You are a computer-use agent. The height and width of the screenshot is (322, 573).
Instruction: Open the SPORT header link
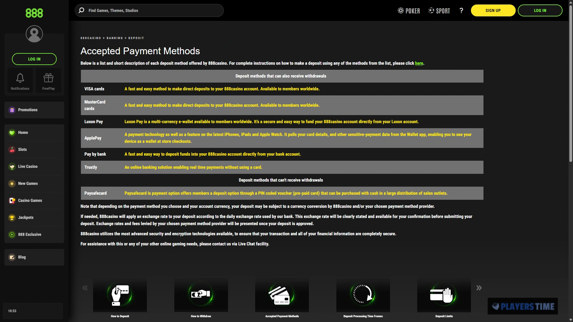(x=439, y=11)
